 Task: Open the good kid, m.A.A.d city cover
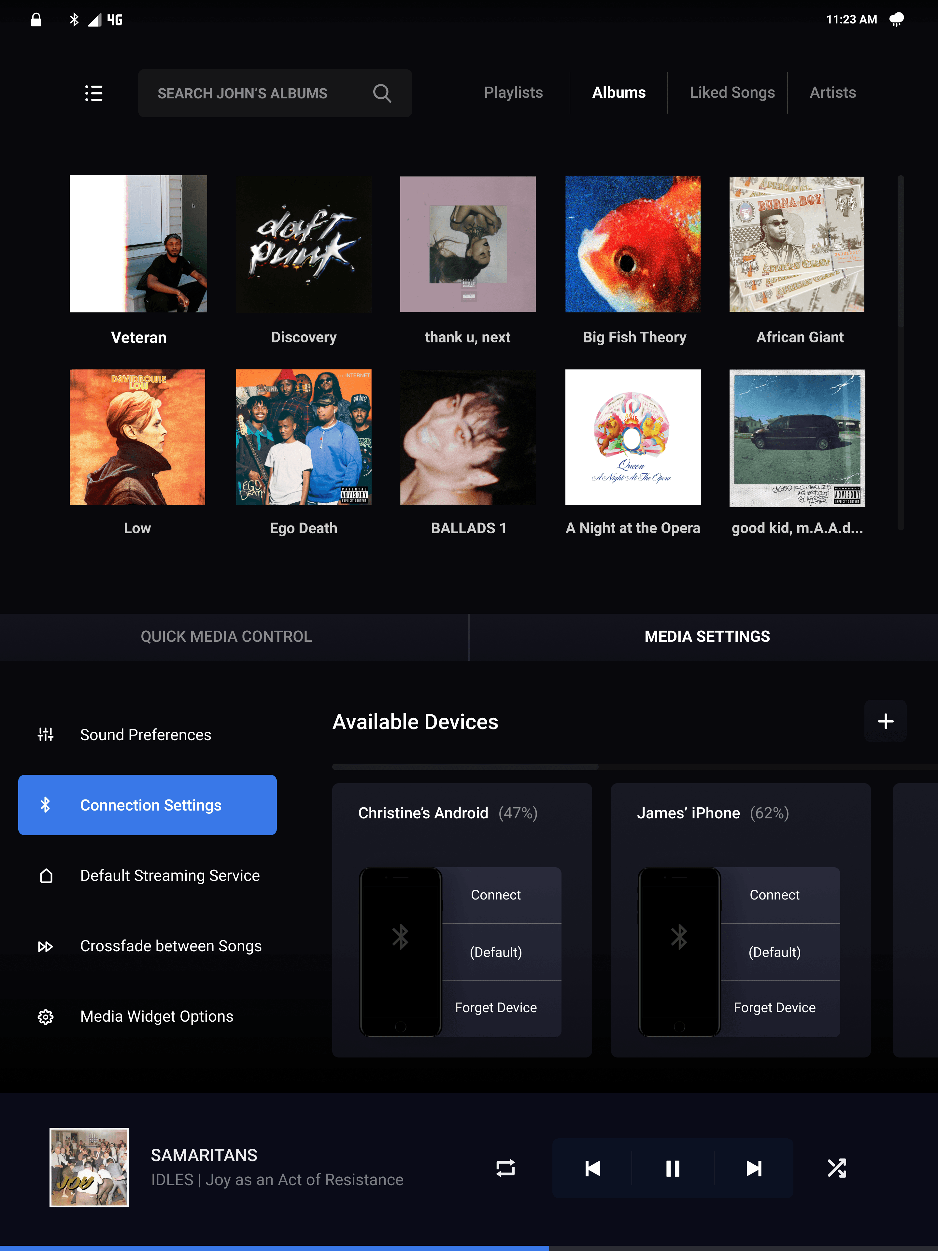797,438
